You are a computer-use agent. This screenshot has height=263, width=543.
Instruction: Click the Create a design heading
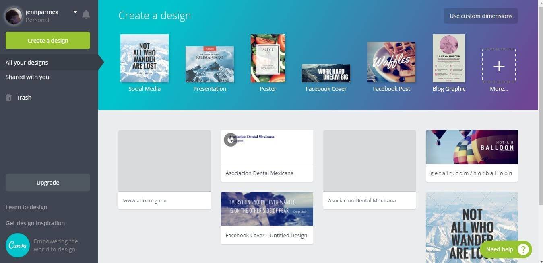pos(155,16)
